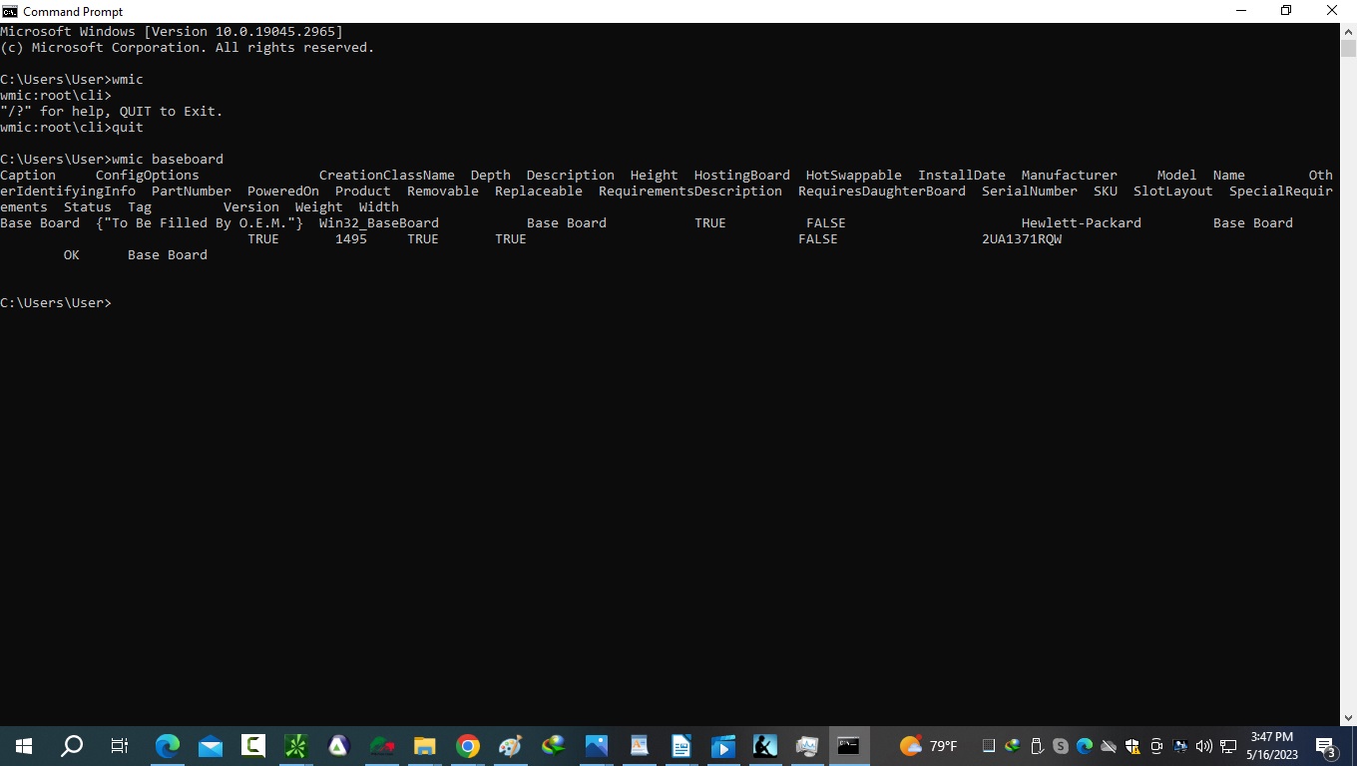This screenshot has width=1357, height=766.
Task: Open Windows Security shield tray icon
Action: click(x=1132, y=746)
